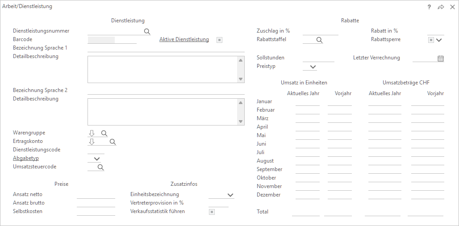Image resolution: width=459 pixels, height=226 pixels.
Task: Click the Dienstleistungsnummer search magnifier icon
Action: pos(147,31)
